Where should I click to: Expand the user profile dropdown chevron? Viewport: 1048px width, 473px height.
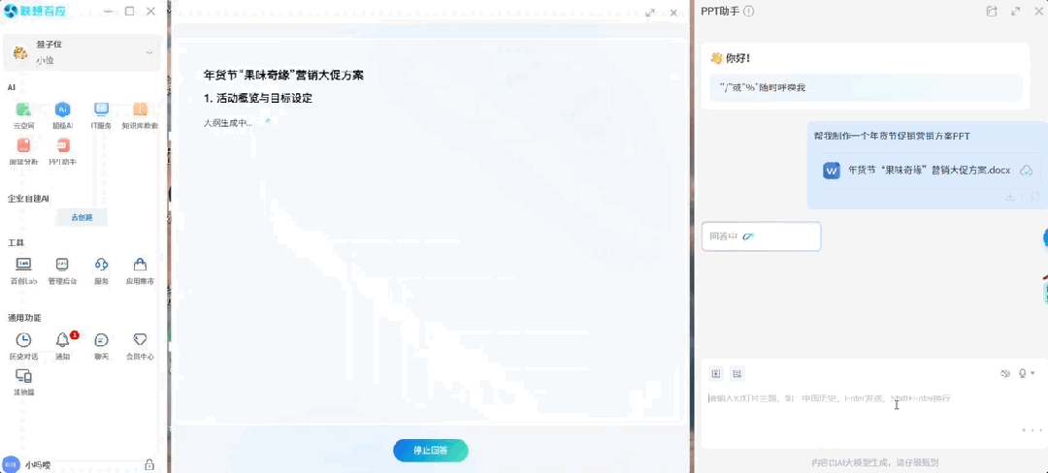(149, 51)
